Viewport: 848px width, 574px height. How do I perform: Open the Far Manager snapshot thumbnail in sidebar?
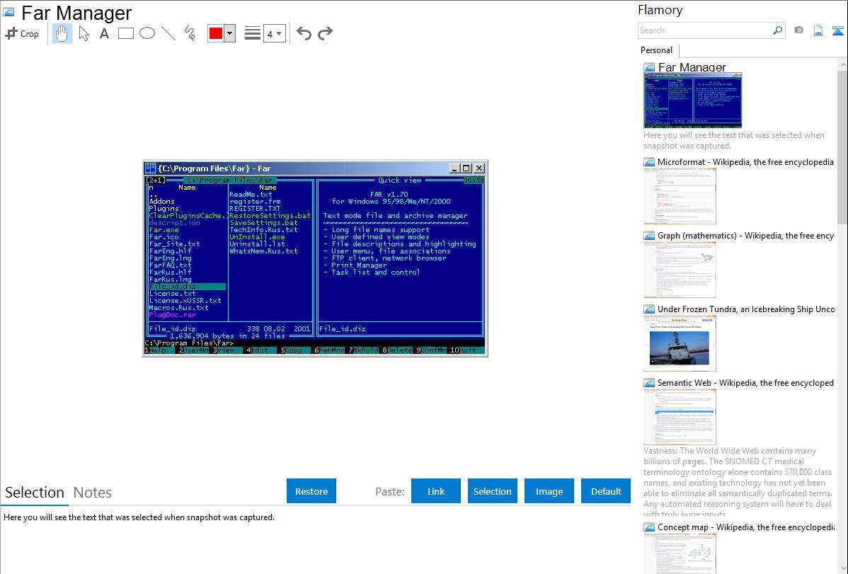tap(693, 101)
